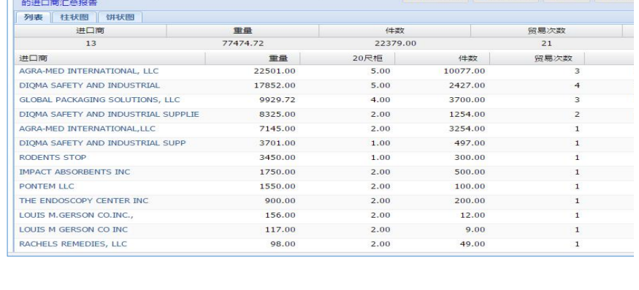Open importer DIQMA SAFETY AND INDUSTRIAL link
The width and height of the screenshot is (639, 290).
(90, 85)
